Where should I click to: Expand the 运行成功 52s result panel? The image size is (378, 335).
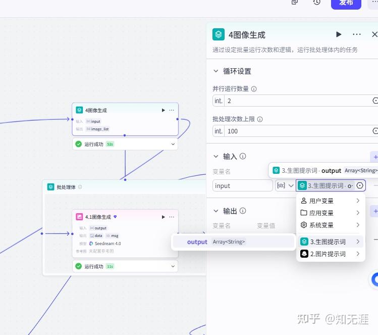tap(173, 144)
